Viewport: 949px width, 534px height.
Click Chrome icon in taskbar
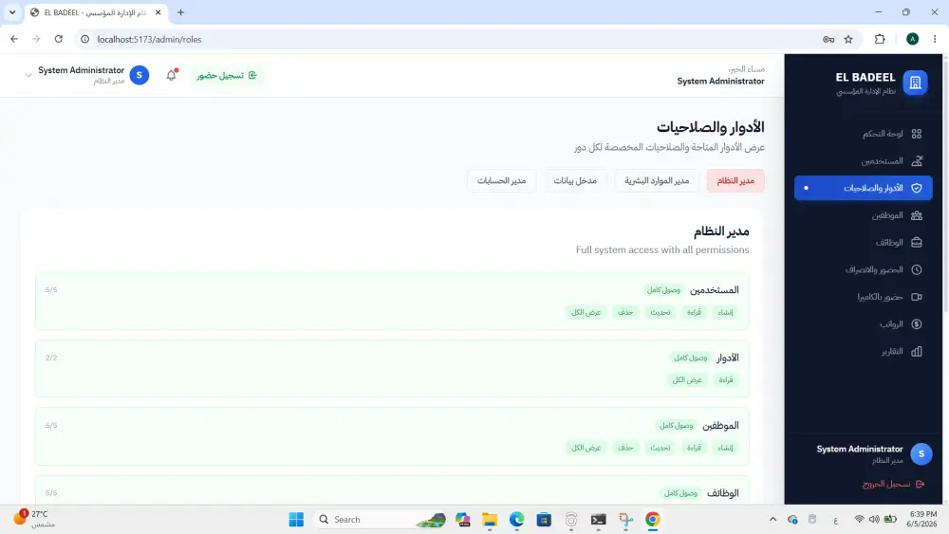[653, 520]
